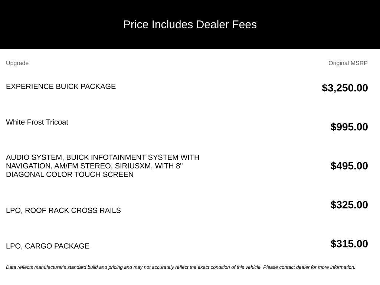Click the $3,250.00 price
Image resolution: width=380 pixels, height=285 pixels.
[x=345, y=88]
